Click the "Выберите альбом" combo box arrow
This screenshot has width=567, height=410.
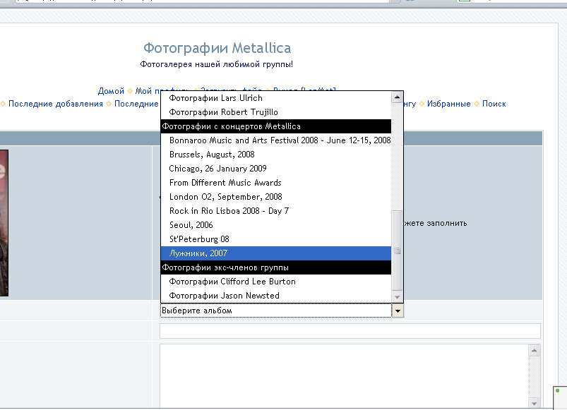point(398,310)
